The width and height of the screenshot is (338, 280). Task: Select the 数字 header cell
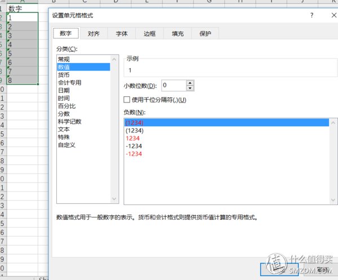tap(23, 8)
